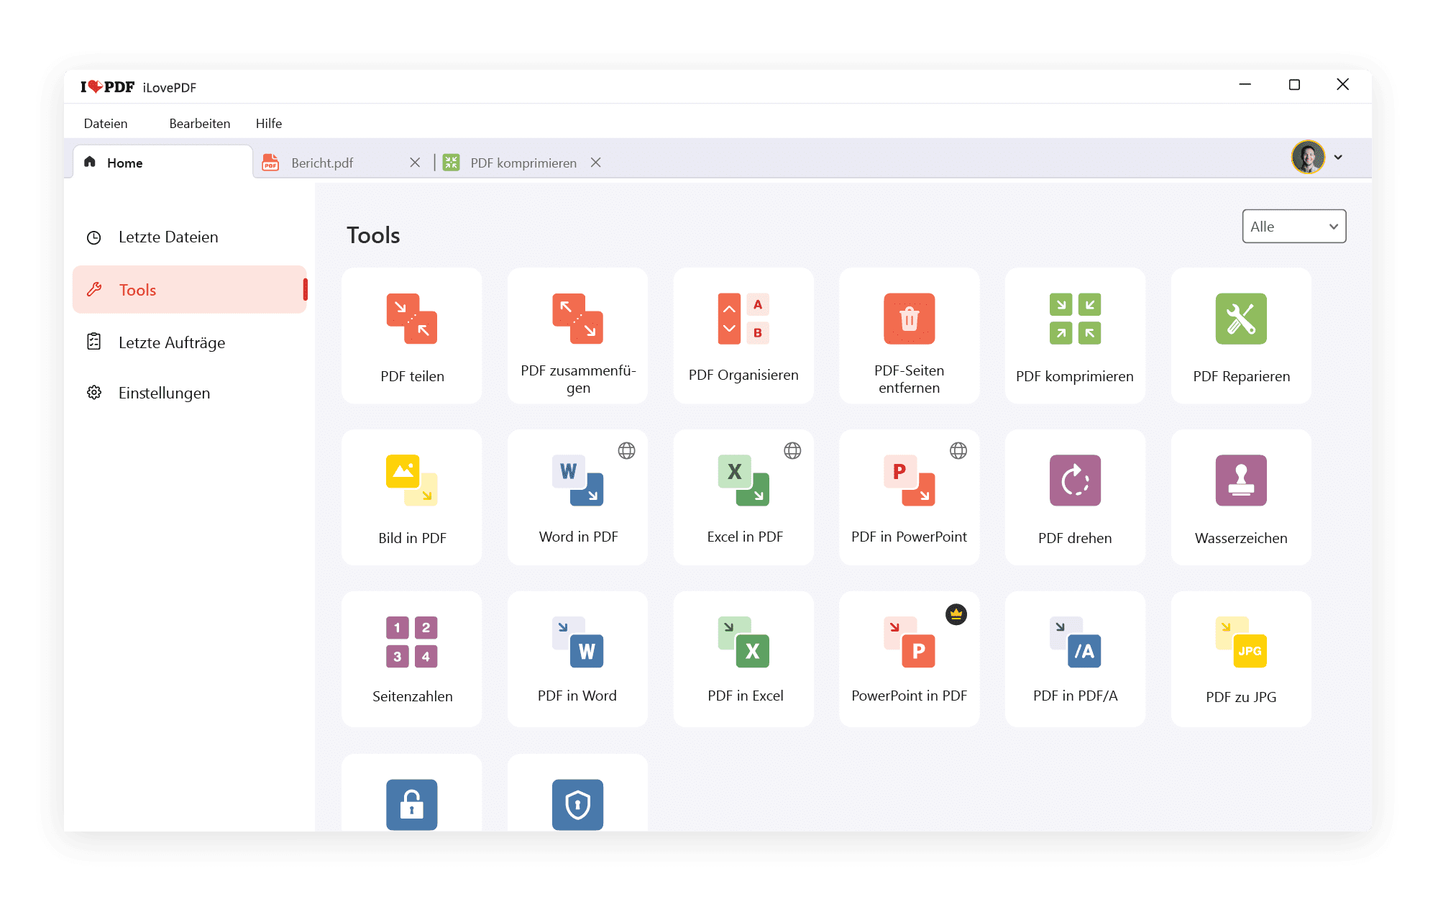Click the PDF-Seiten entfernen trash icon
The image size is (1438, 902).
pyautogui.click(x=909, y=319)
